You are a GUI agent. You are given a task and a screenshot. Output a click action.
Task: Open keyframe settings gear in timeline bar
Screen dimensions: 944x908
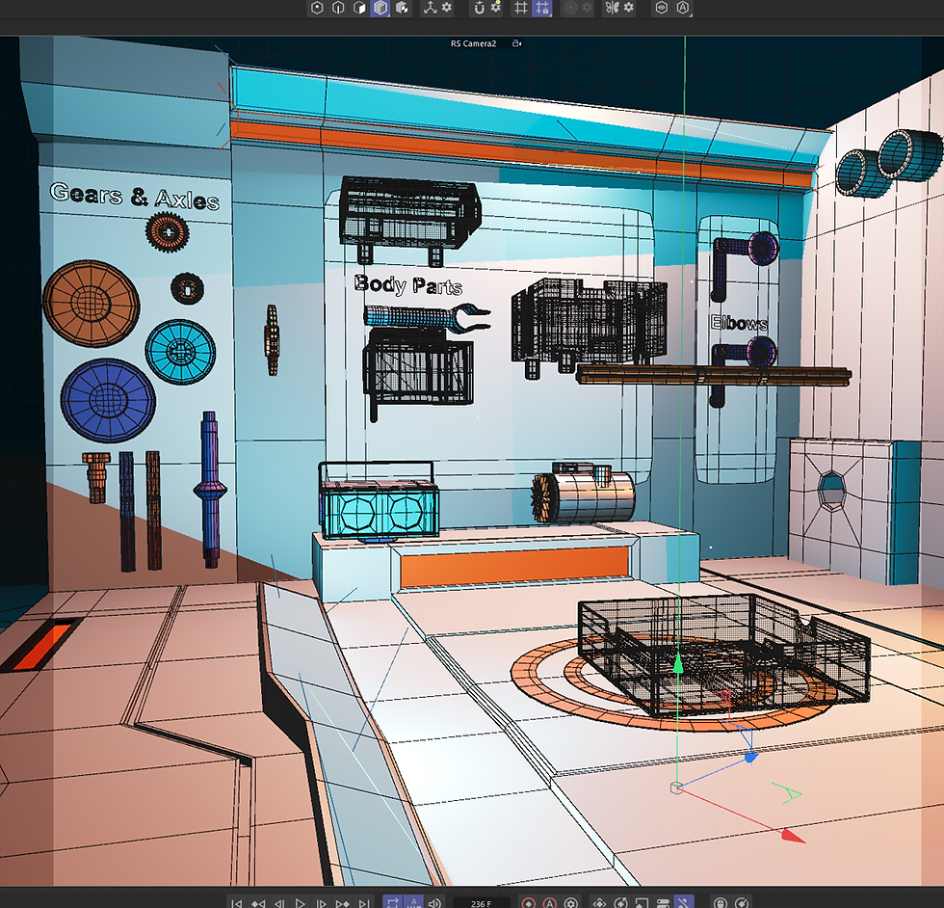570,902
